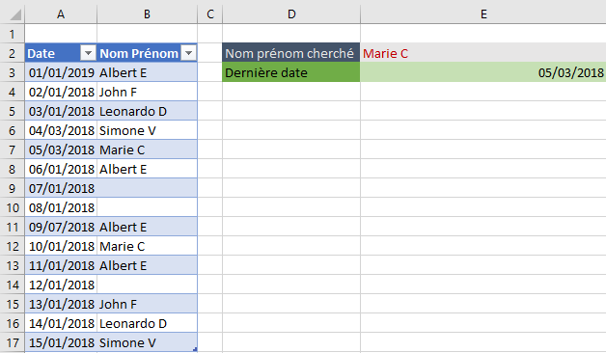Select the result cell showing 05/03/2018
Image resolution: width=606 pixels, height=353 pixels.
point(483,72)
